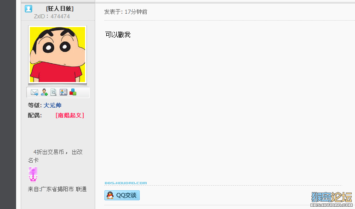Click the QQ penguin icon
The image size is (355, 209).
pyautogui.click(x=110, y=195)
